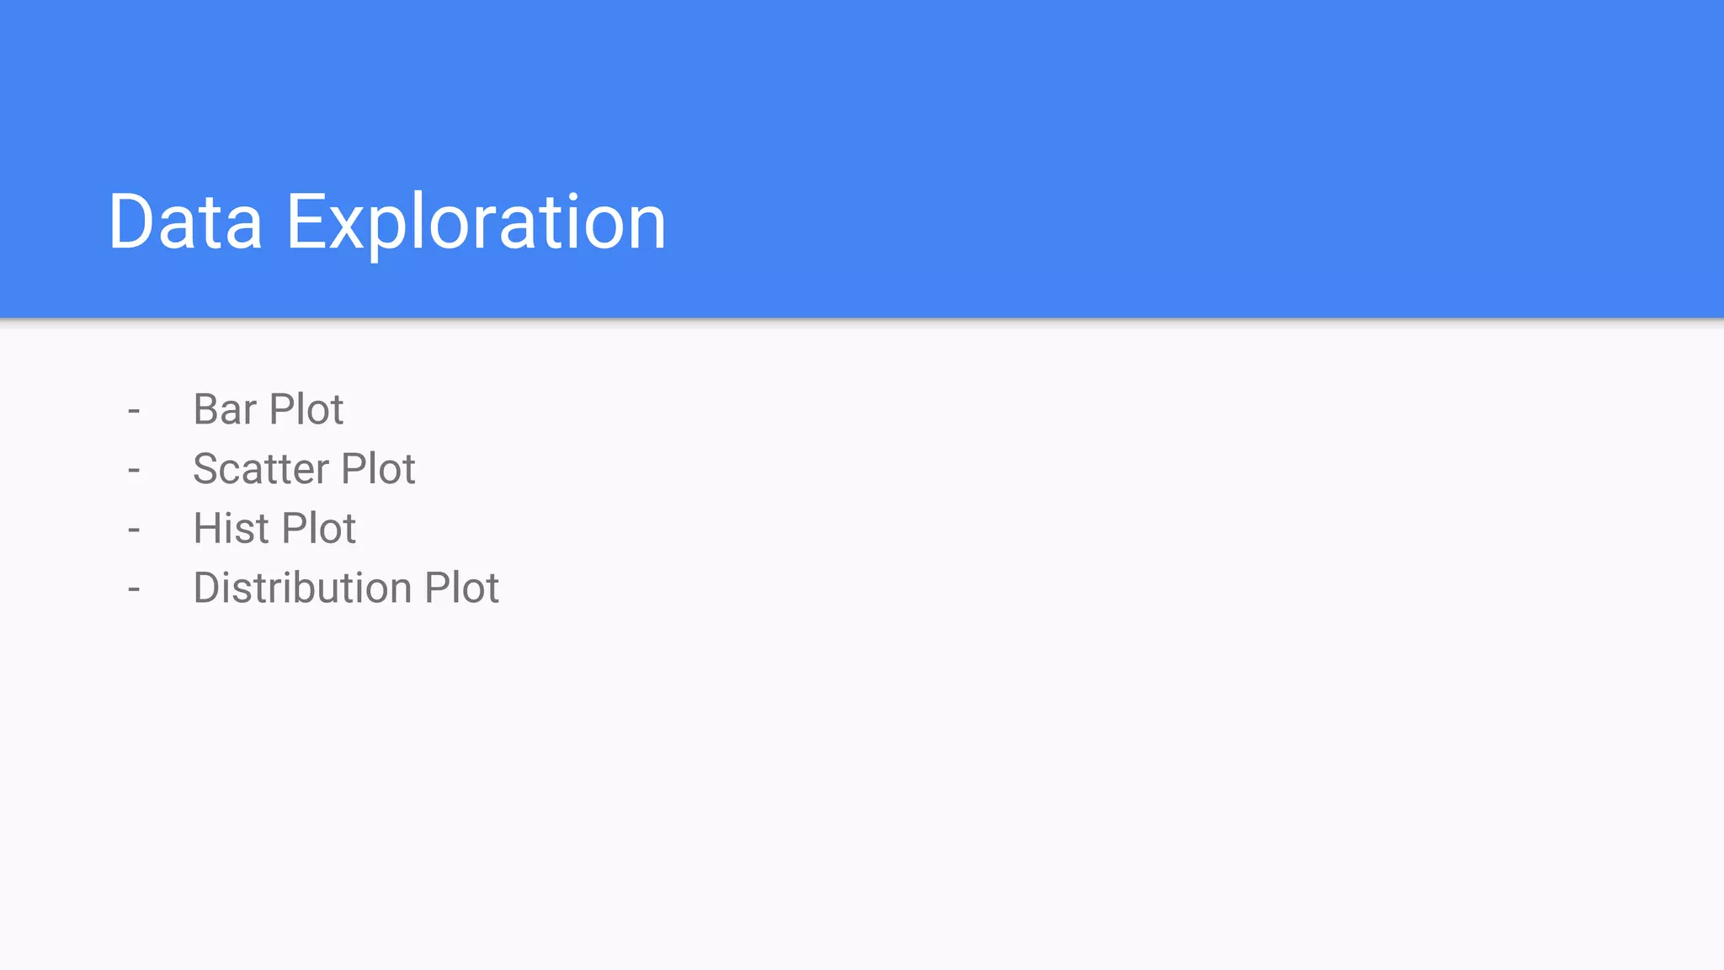Click the word Bar in first bullet
The height and width of the screenshot is (970, 1724).
coord(225,410)
